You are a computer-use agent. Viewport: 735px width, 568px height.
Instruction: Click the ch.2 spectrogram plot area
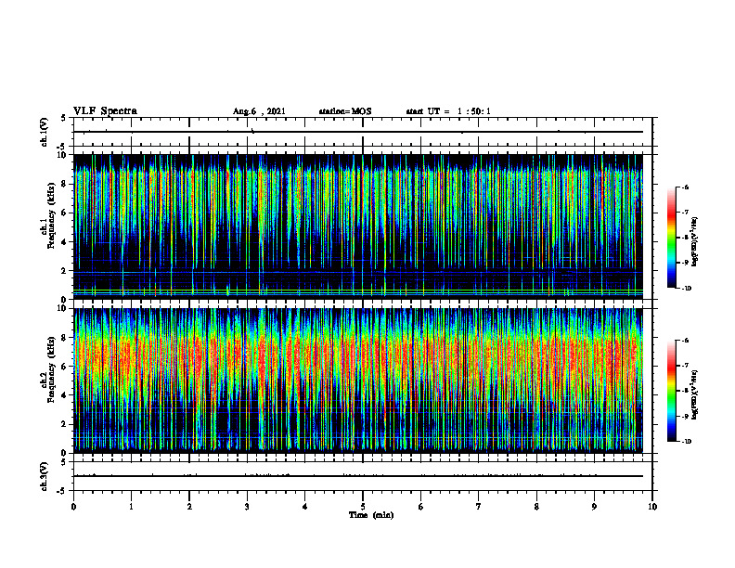click(358, 381)
